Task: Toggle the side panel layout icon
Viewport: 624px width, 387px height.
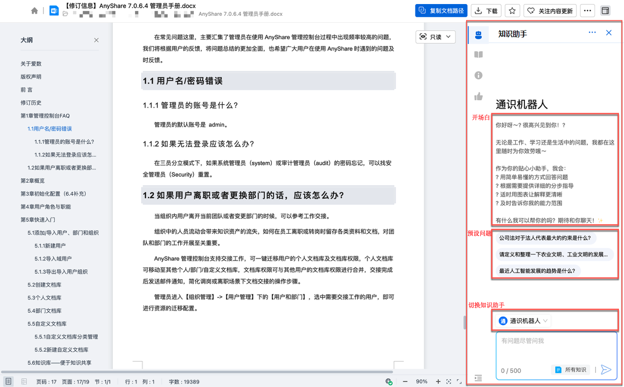Action: pyautogui.click(x=605, y=11)
